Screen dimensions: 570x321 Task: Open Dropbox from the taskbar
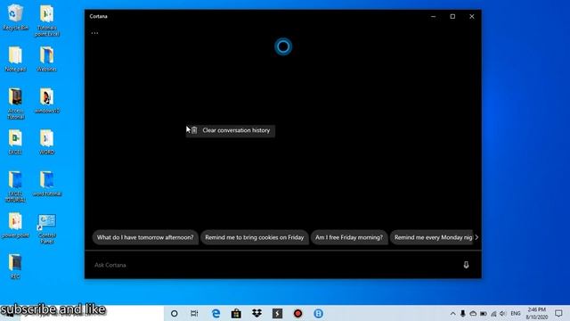tap(256, 313)
